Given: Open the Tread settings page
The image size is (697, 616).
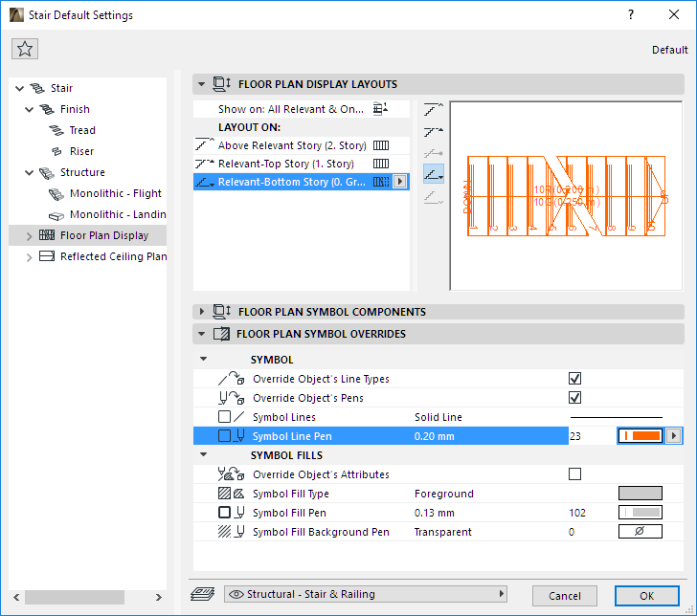Looking at the screenshot, I should point(82,130).
